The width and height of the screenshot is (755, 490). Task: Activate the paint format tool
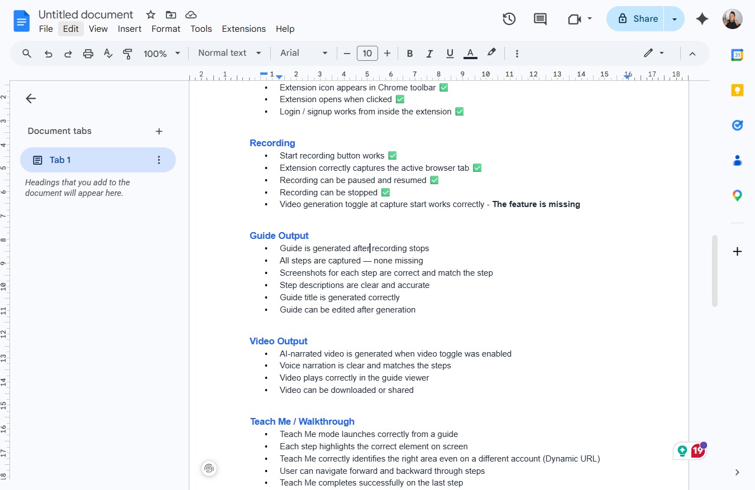(128, 54)
